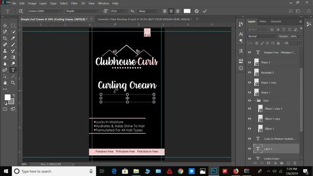
Task: Hide the Ellipse 1 copy 2 layer
Action: point(249,109)
